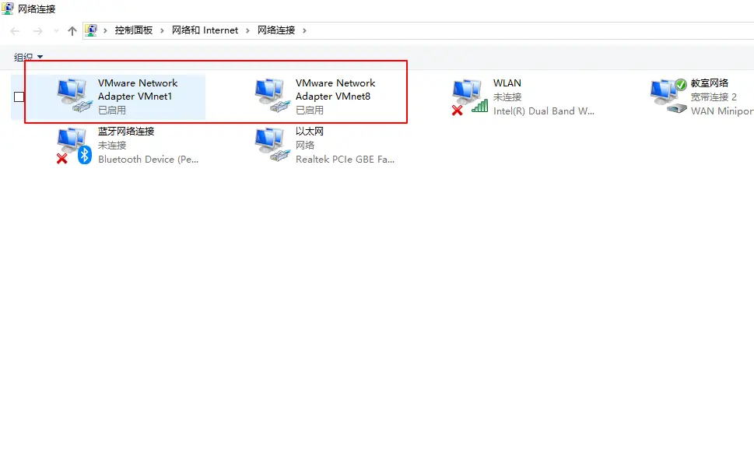The image size is (754, 474).
Task: Click the window title bar network icon
Action: click(x=8, y=9)
